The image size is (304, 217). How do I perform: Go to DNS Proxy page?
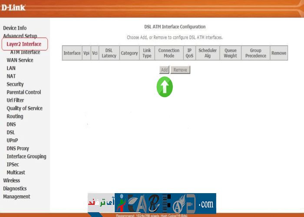[18, 148]
